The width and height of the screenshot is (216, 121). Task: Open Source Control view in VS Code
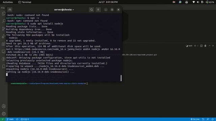(4, 29)
